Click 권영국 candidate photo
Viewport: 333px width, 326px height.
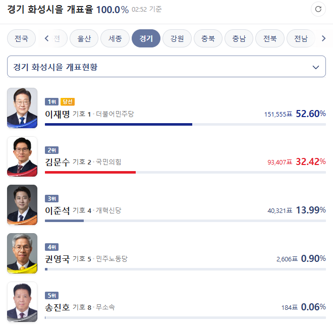tap(22, 253)
